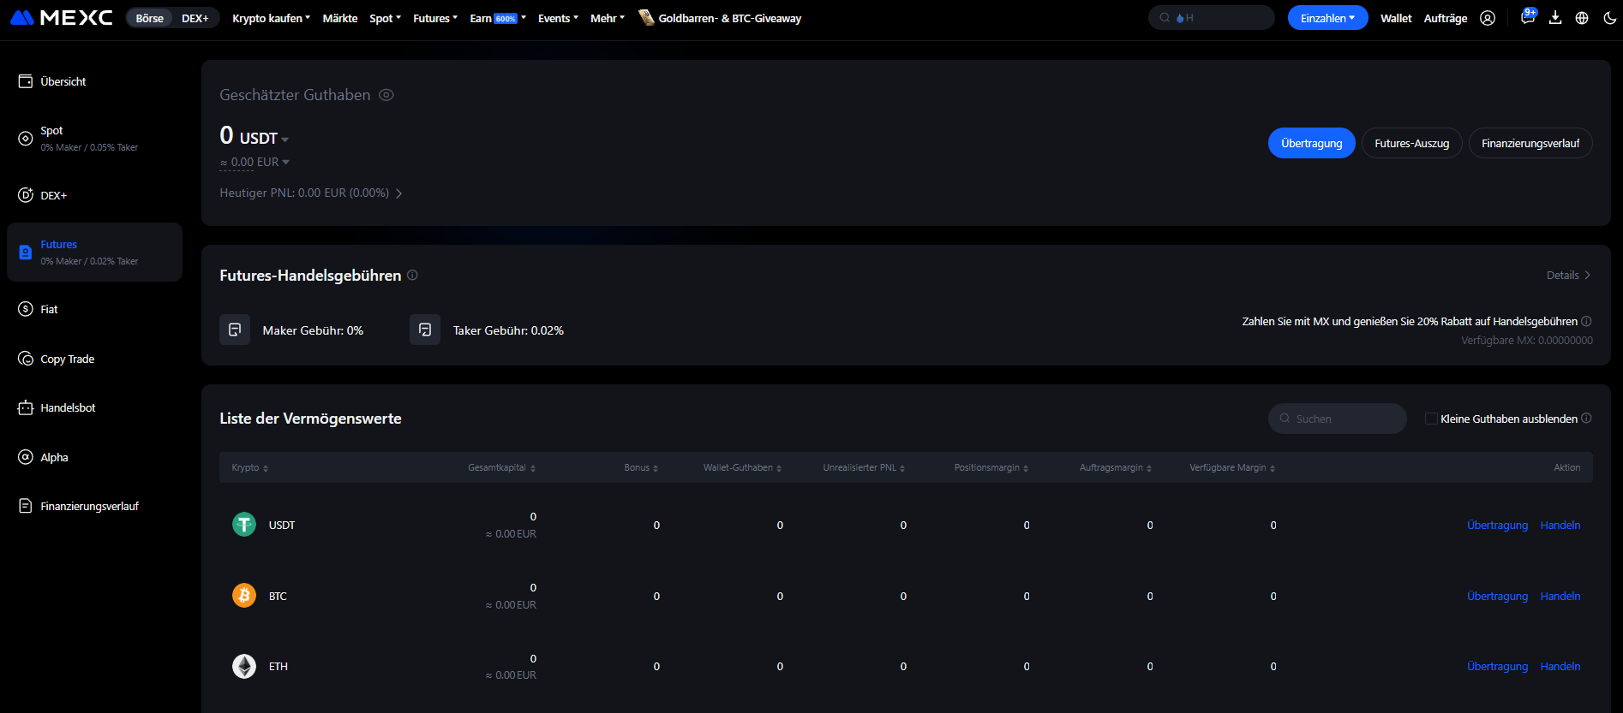Click the USDT coin icon
This screenshot has width=1623, height=713.
click(244, 524)
